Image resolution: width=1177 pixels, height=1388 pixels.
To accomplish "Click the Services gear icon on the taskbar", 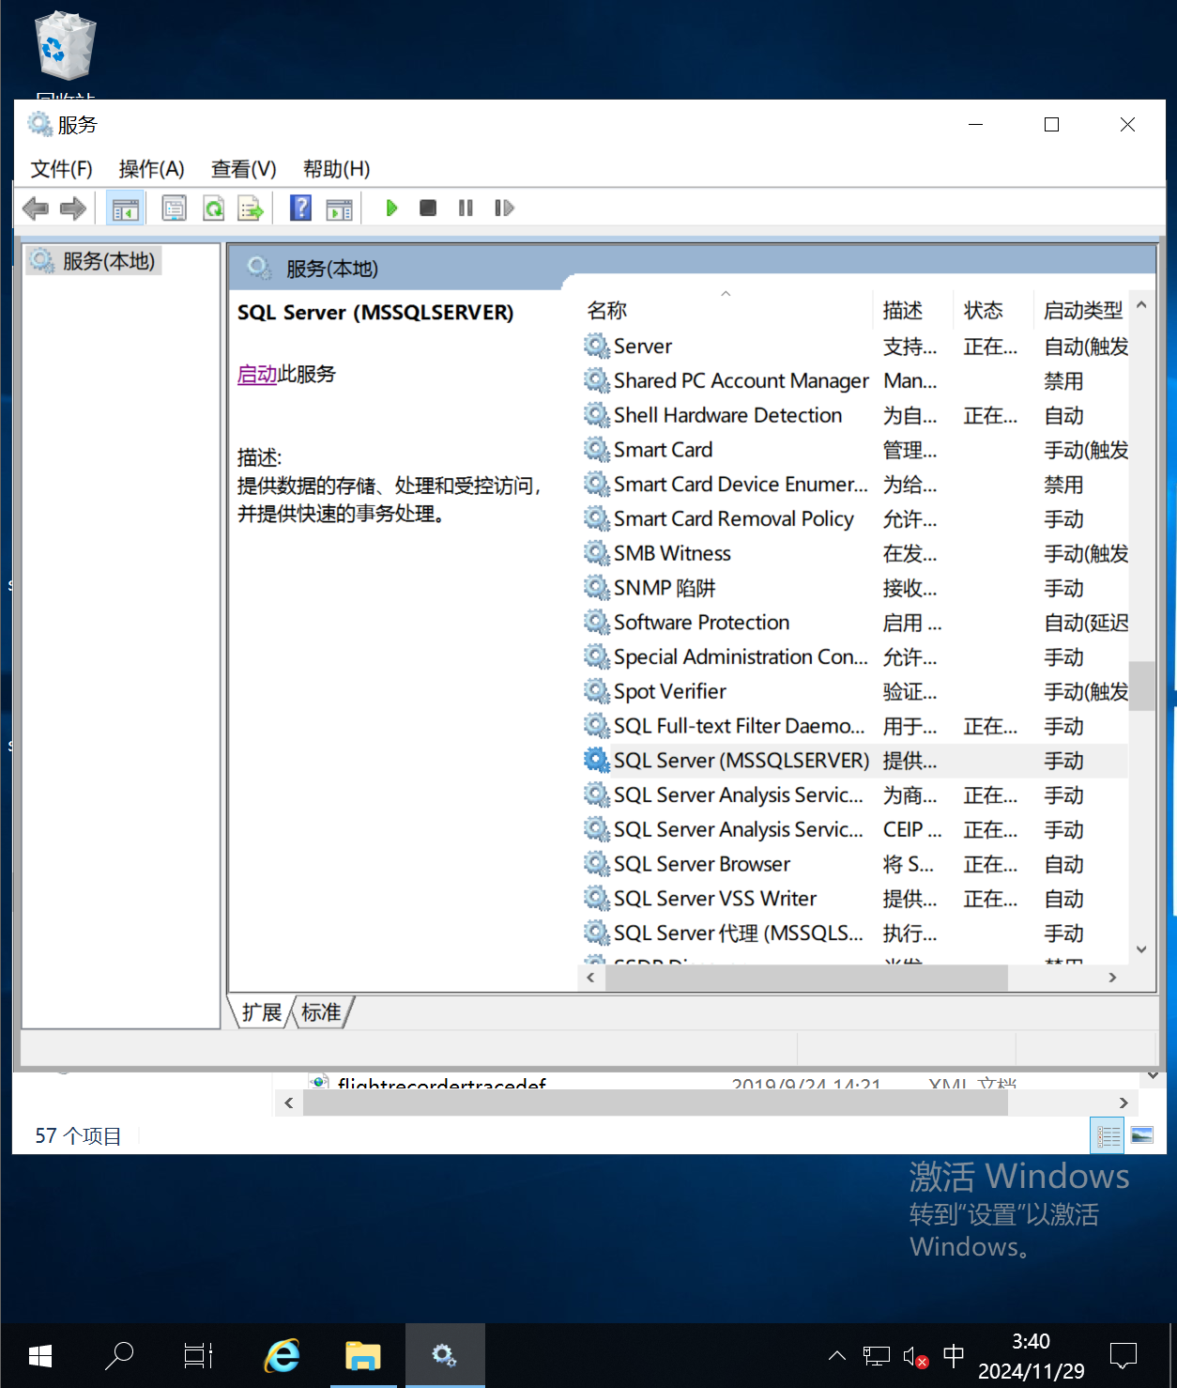I will point(444,1356).
